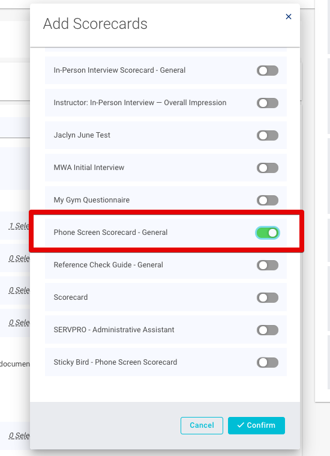The width and height of the screenshot is (330, 456).
Task: Disable Phone Screen Scorecard - General toggle
Action: pyautogui.click(x=268, y=233)
